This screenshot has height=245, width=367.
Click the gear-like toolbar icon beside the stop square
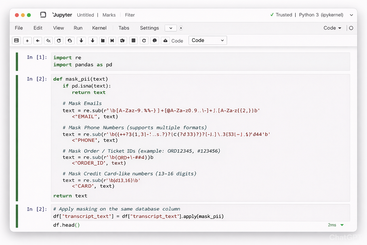coord(123,41)
